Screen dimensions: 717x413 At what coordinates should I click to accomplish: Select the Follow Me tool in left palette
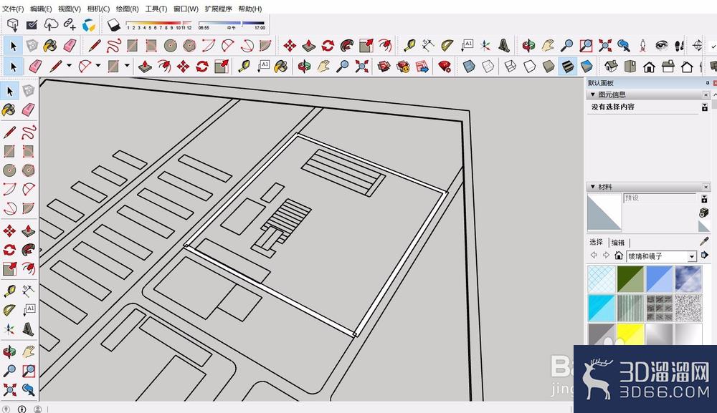click(x=29, y=250)
